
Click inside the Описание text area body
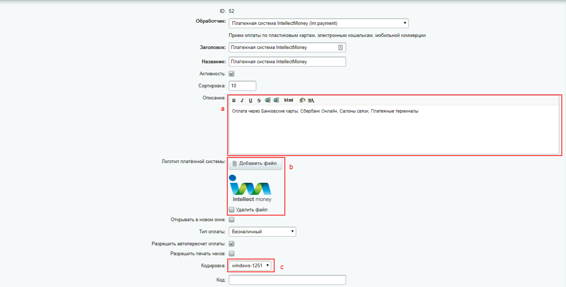coord(394,129)
